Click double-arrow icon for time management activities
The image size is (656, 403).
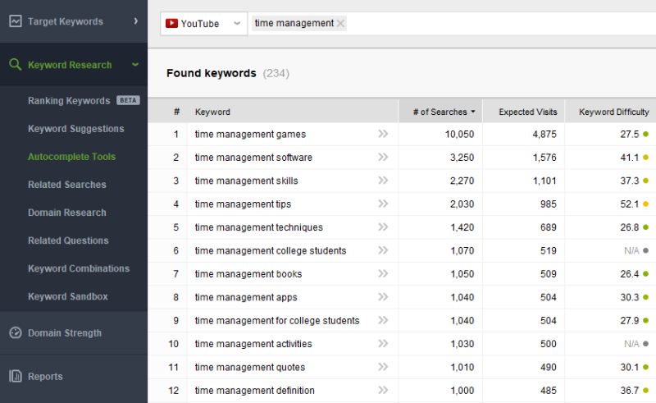pos(383,344)
